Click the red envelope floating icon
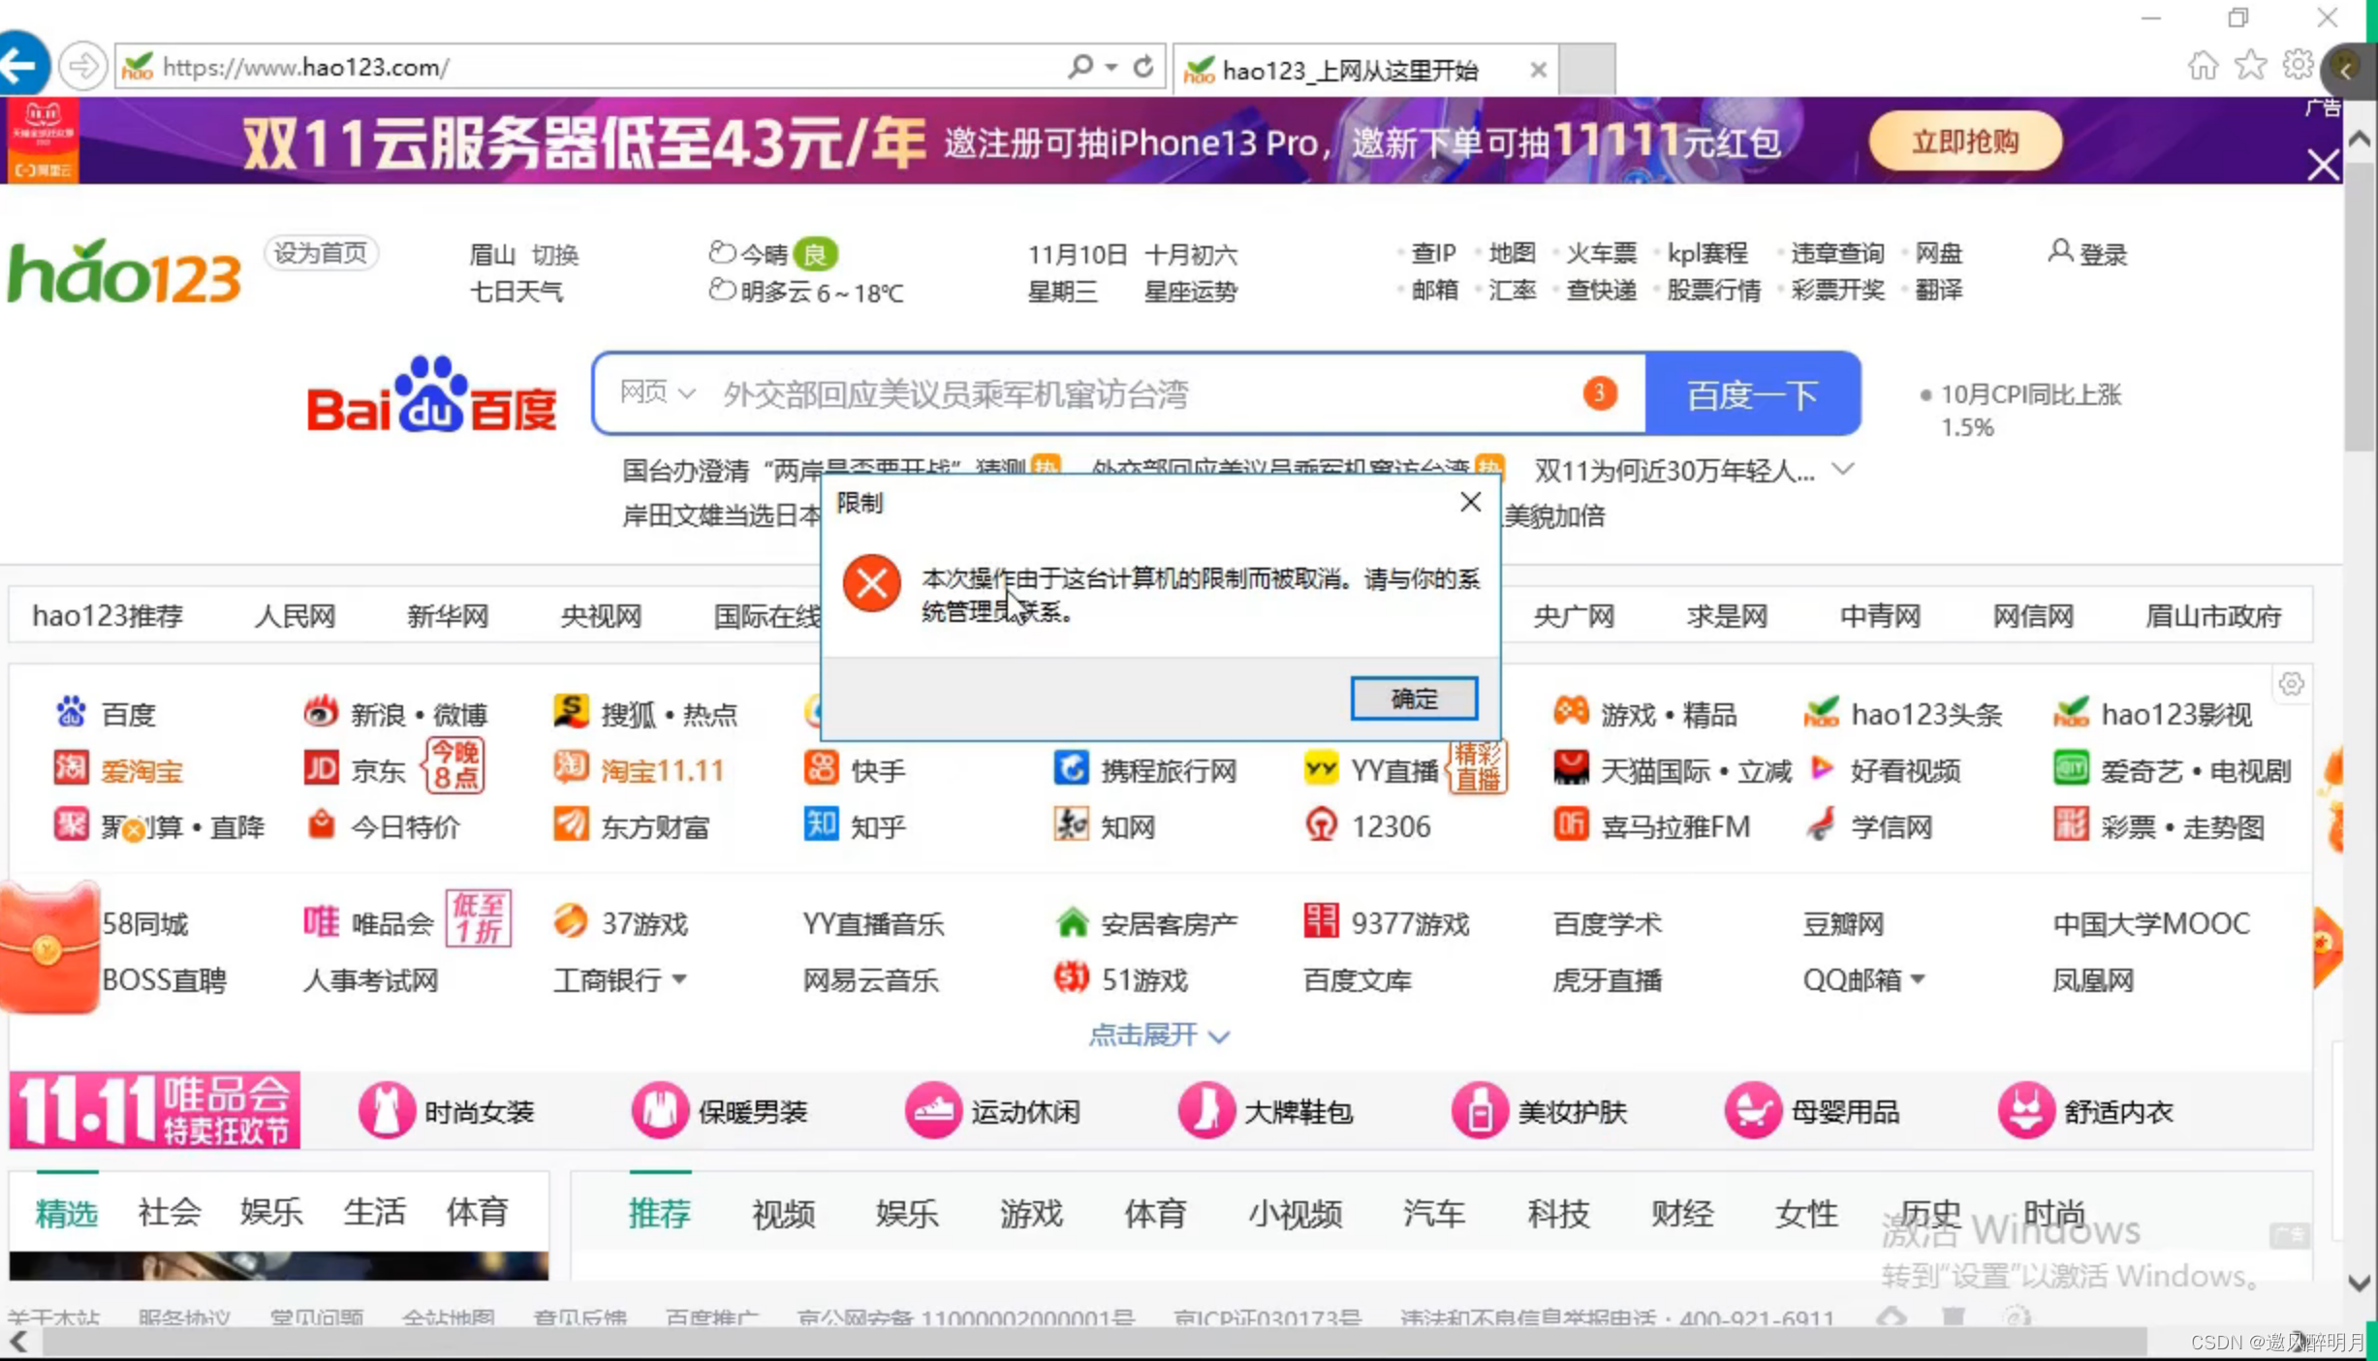Screen dimensions: 2378x1361 (49, 947)
